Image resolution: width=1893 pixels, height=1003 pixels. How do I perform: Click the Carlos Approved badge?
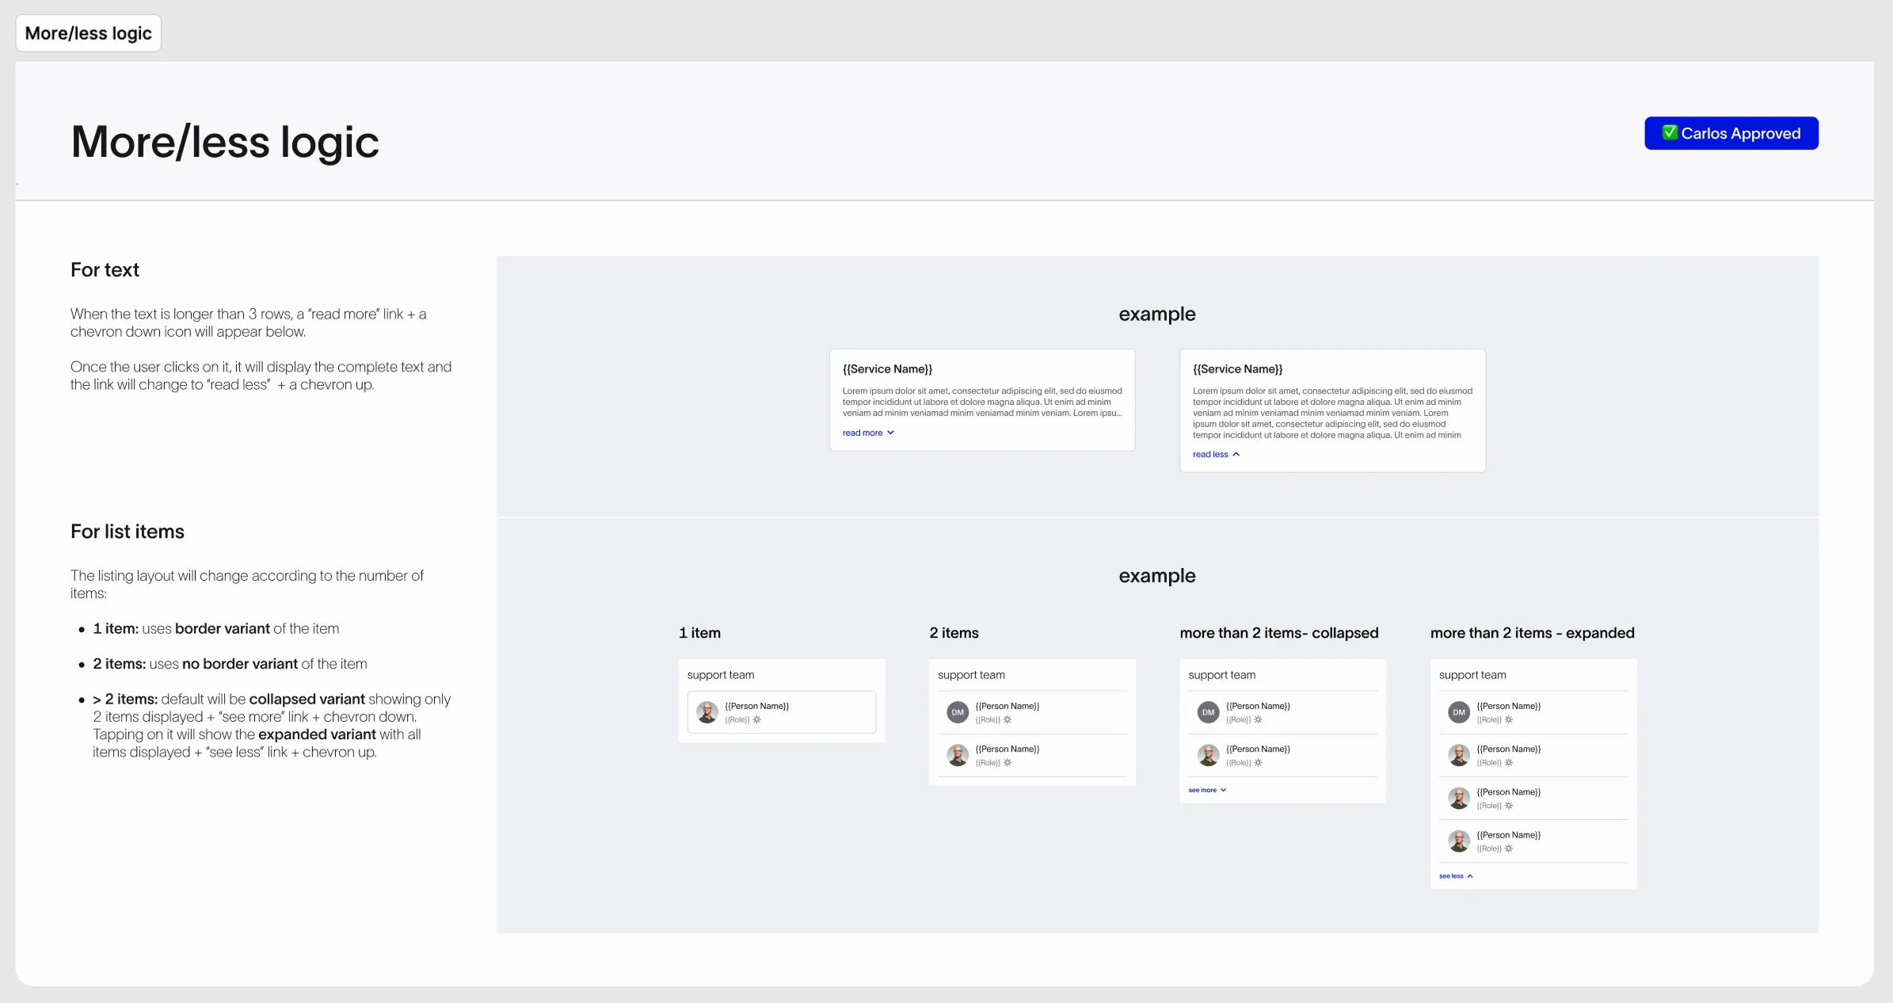click(1731, 133)
